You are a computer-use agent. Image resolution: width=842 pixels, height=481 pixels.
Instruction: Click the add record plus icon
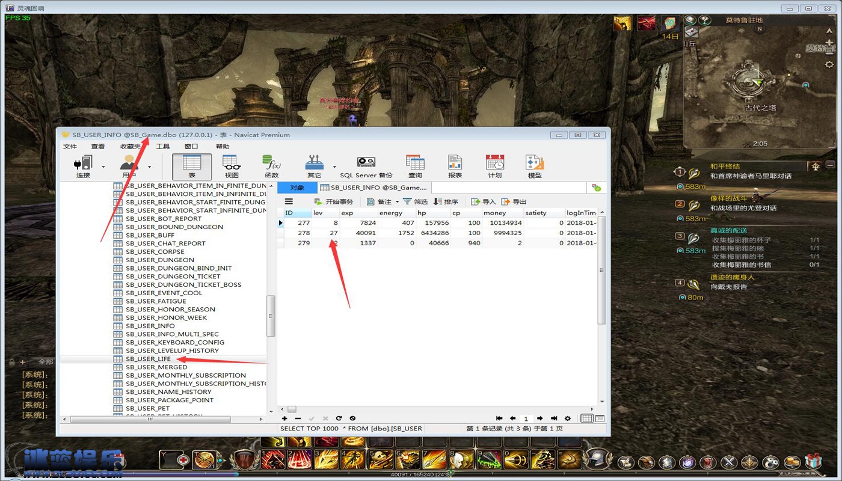pos(284,418)
